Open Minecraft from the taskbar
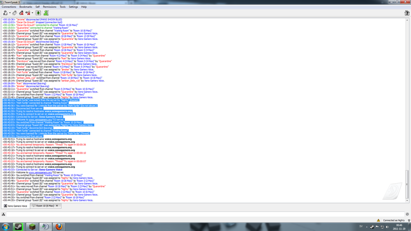 coord(32,227)
